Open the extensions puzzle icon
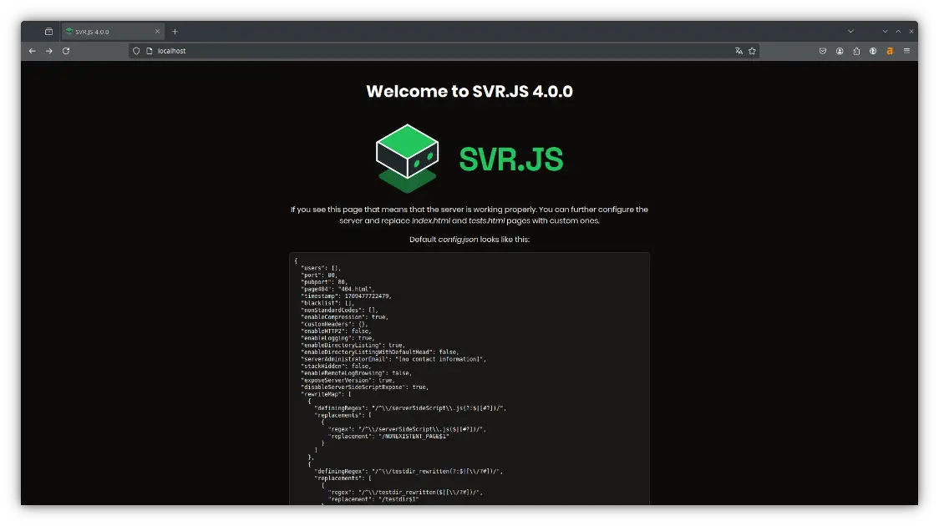 pyautogui.click(x=856, y=51)
